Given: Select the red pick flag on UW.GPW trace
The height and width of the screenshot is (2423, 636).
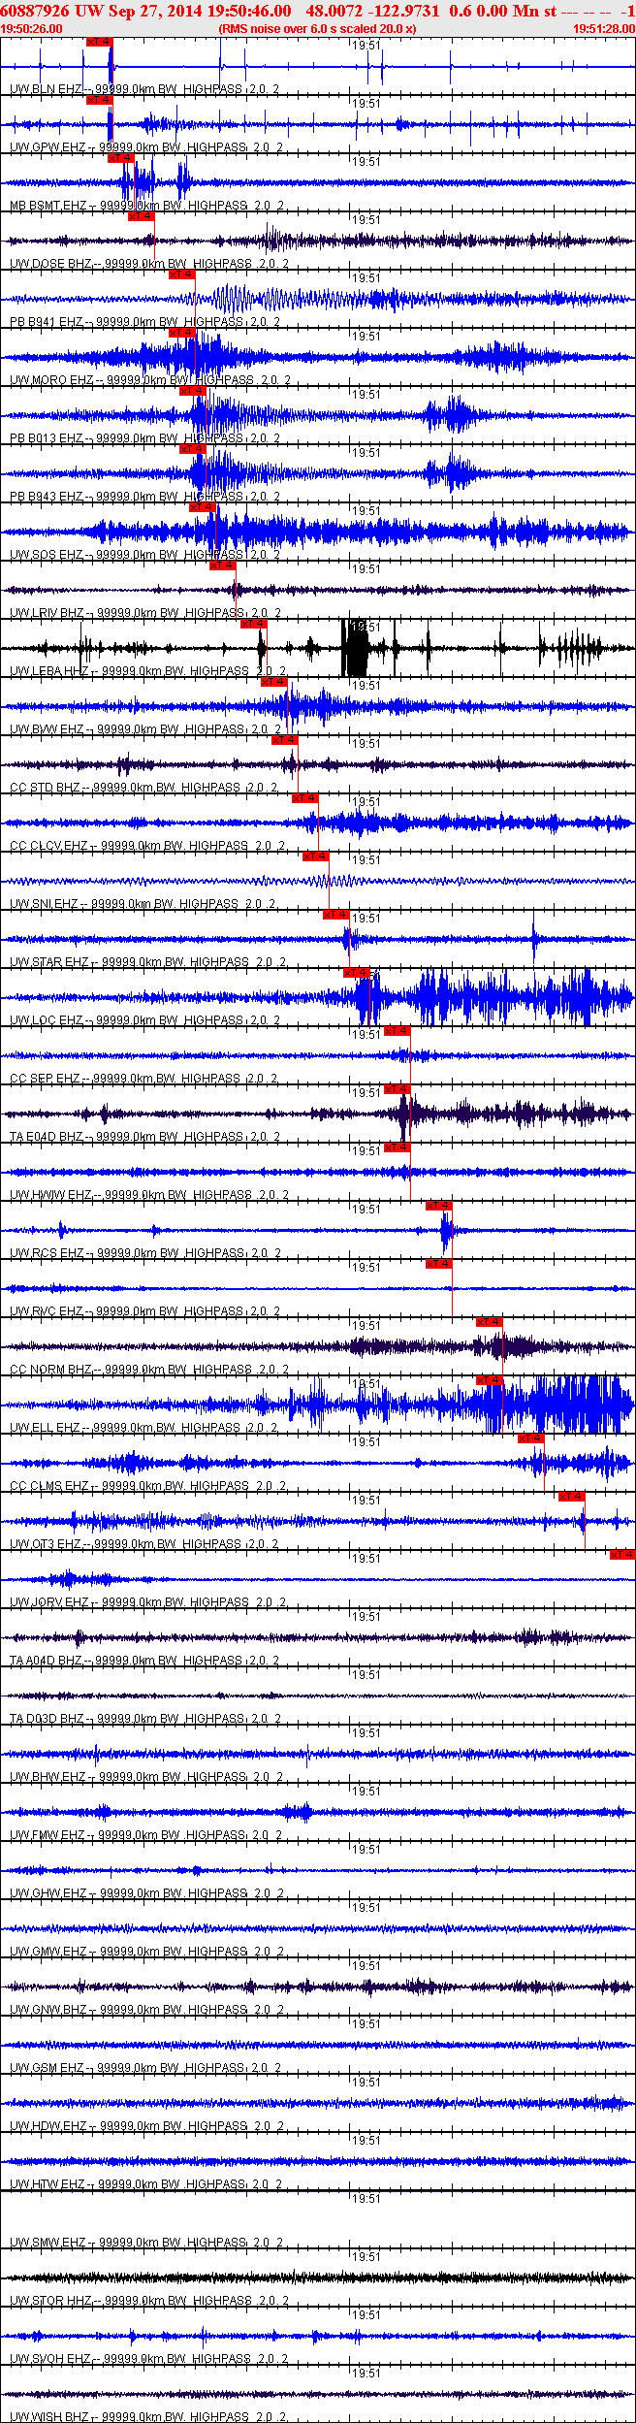Looking at the screenshot, I should click(x=100, y=100).
